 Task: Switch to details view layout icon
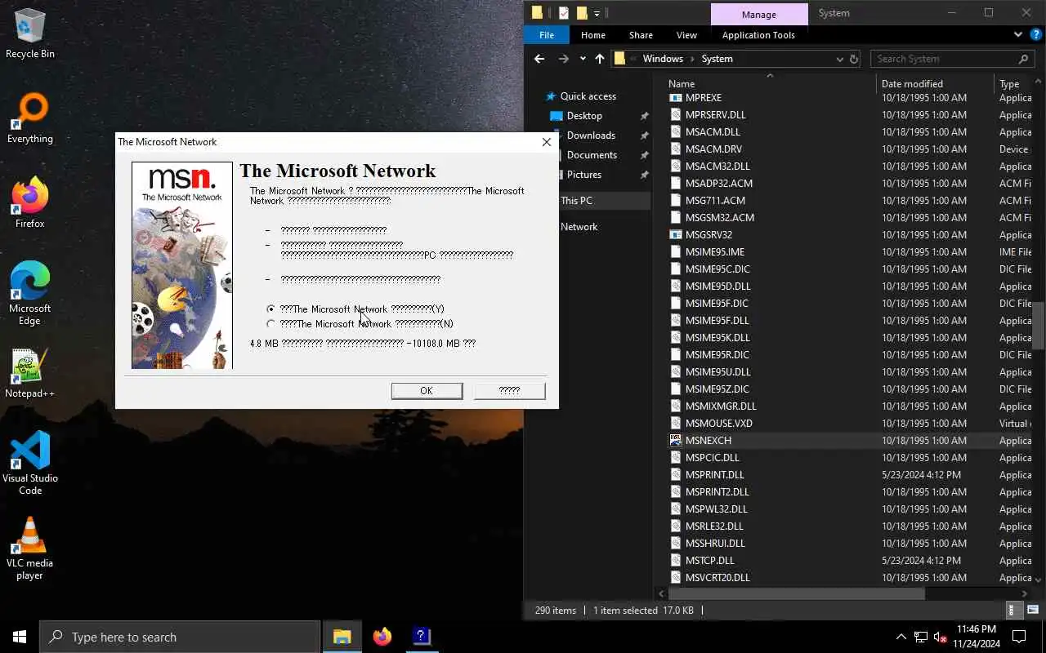point(1012,610)
